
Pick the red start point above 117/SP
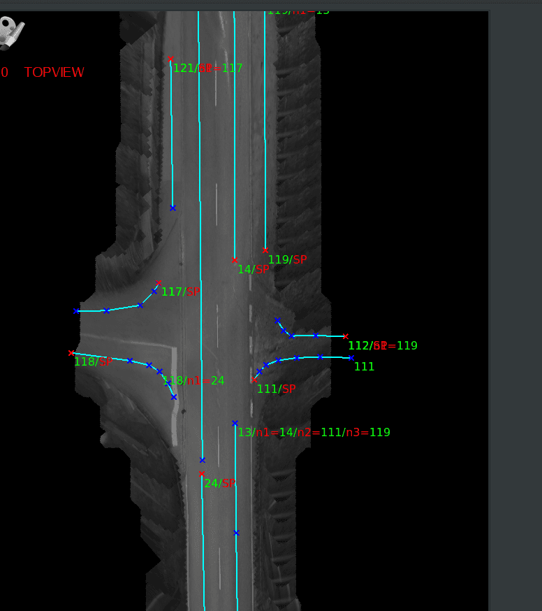(158, 283)
